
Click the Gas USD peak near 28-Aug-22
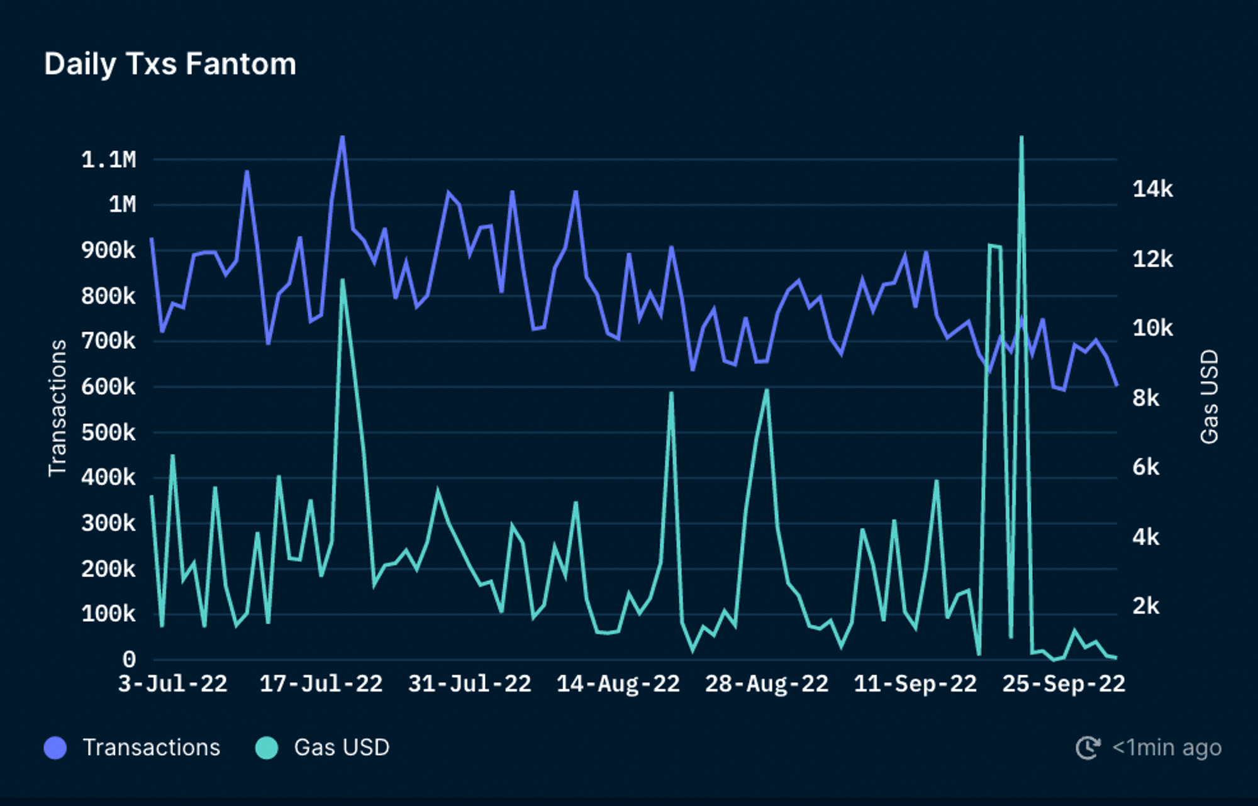(x=767, y=390)
